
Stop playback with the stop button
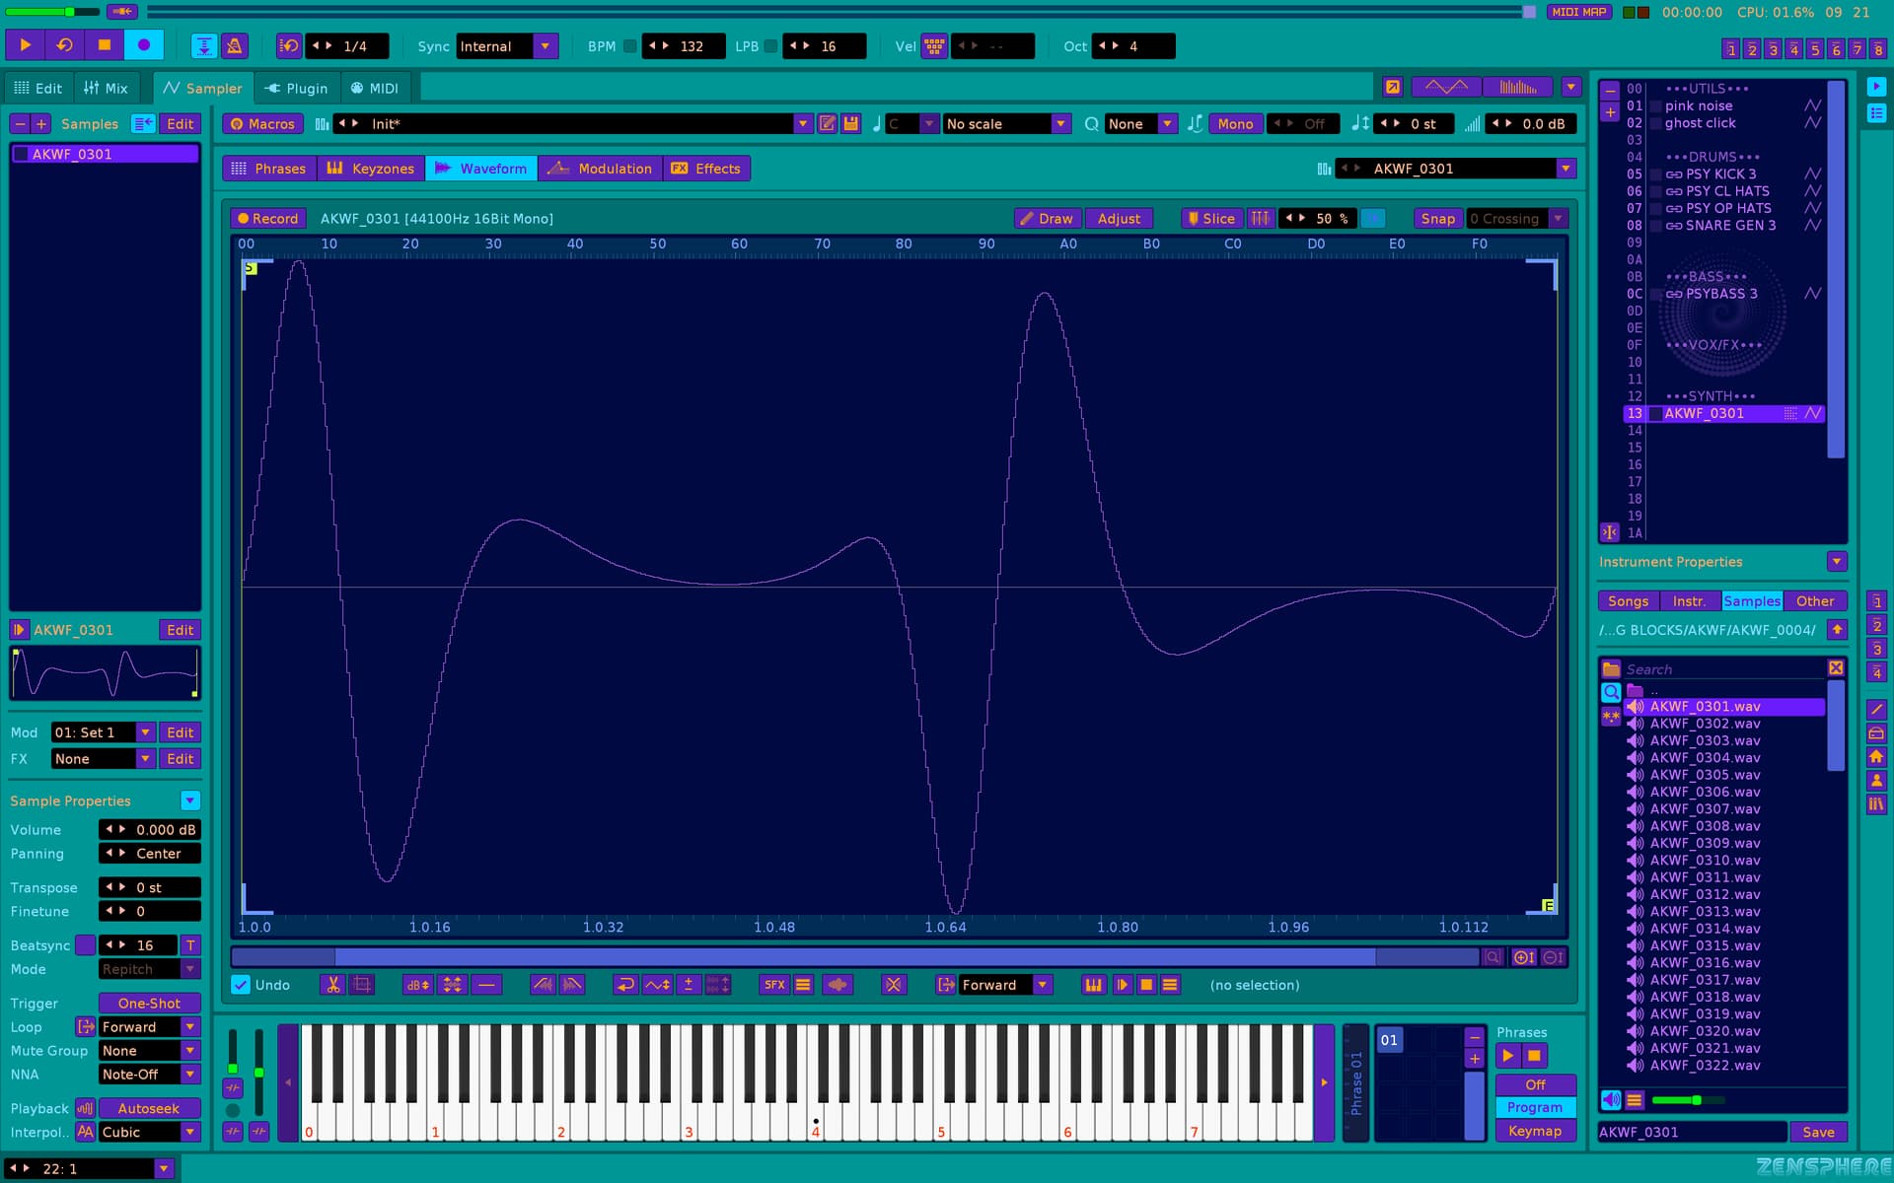[104, 45]
